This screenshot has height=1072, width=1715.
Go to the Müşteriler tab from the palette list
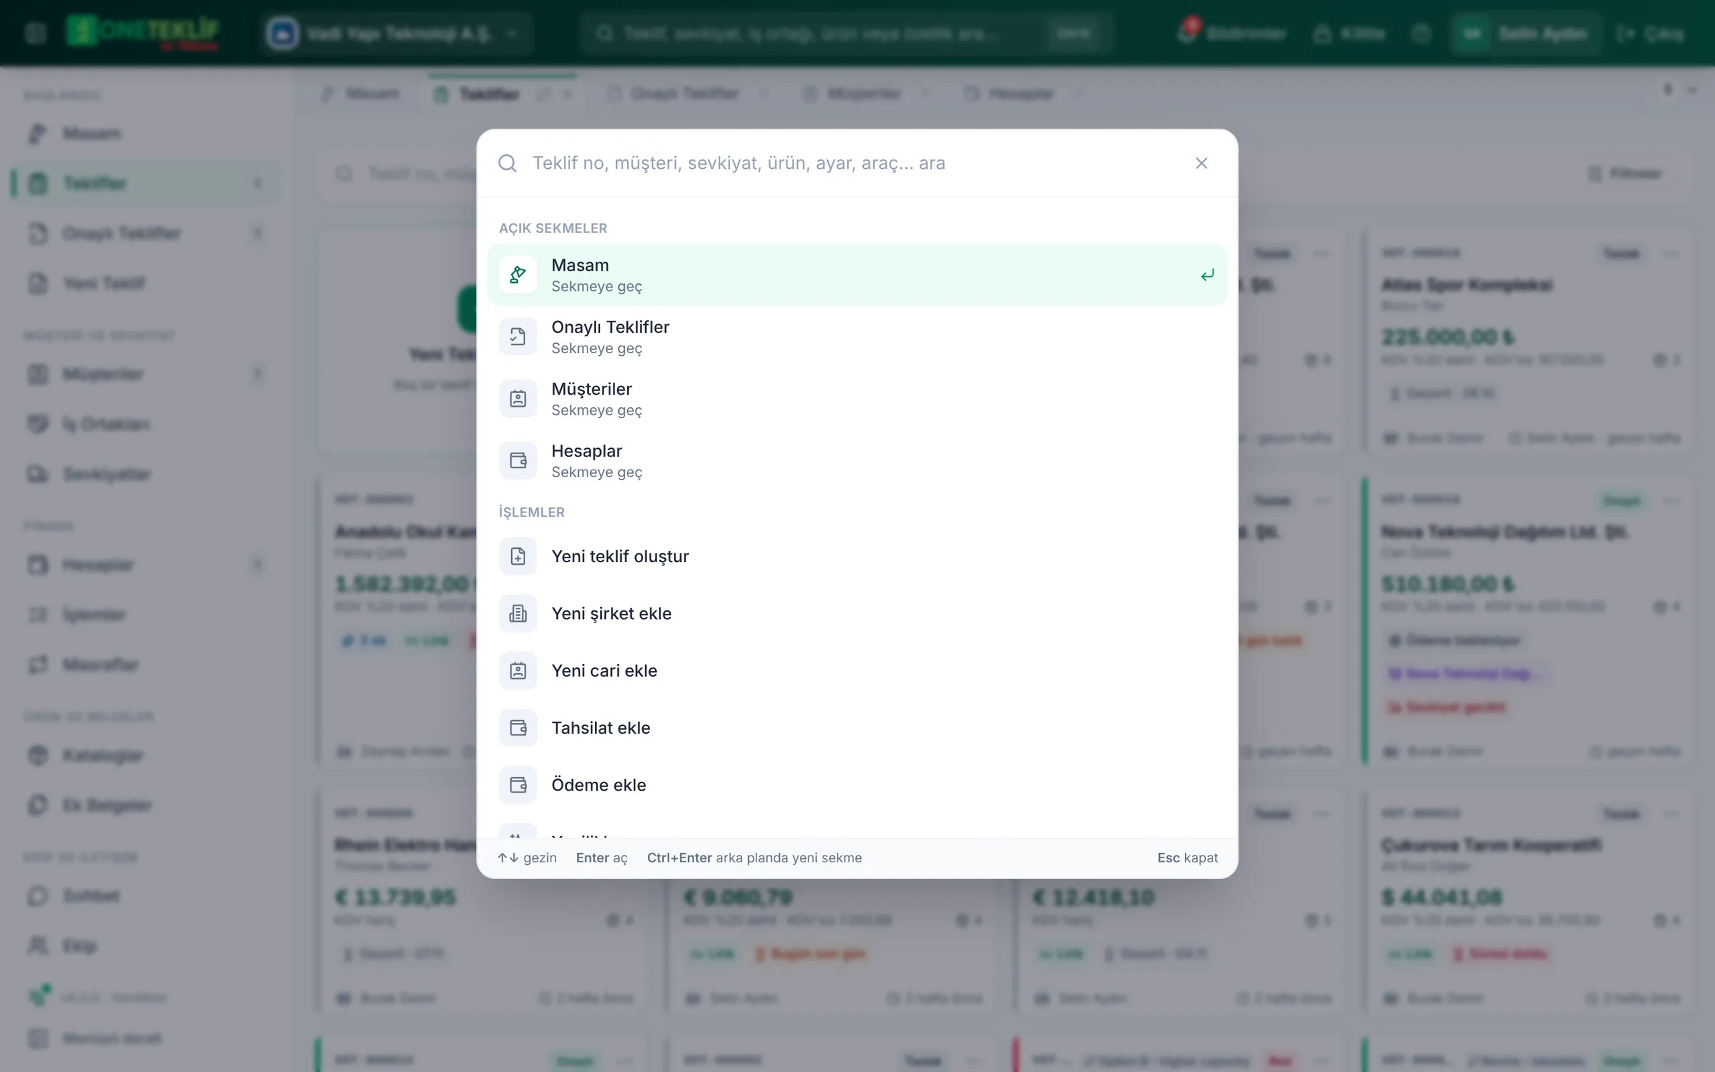point(857,399)
